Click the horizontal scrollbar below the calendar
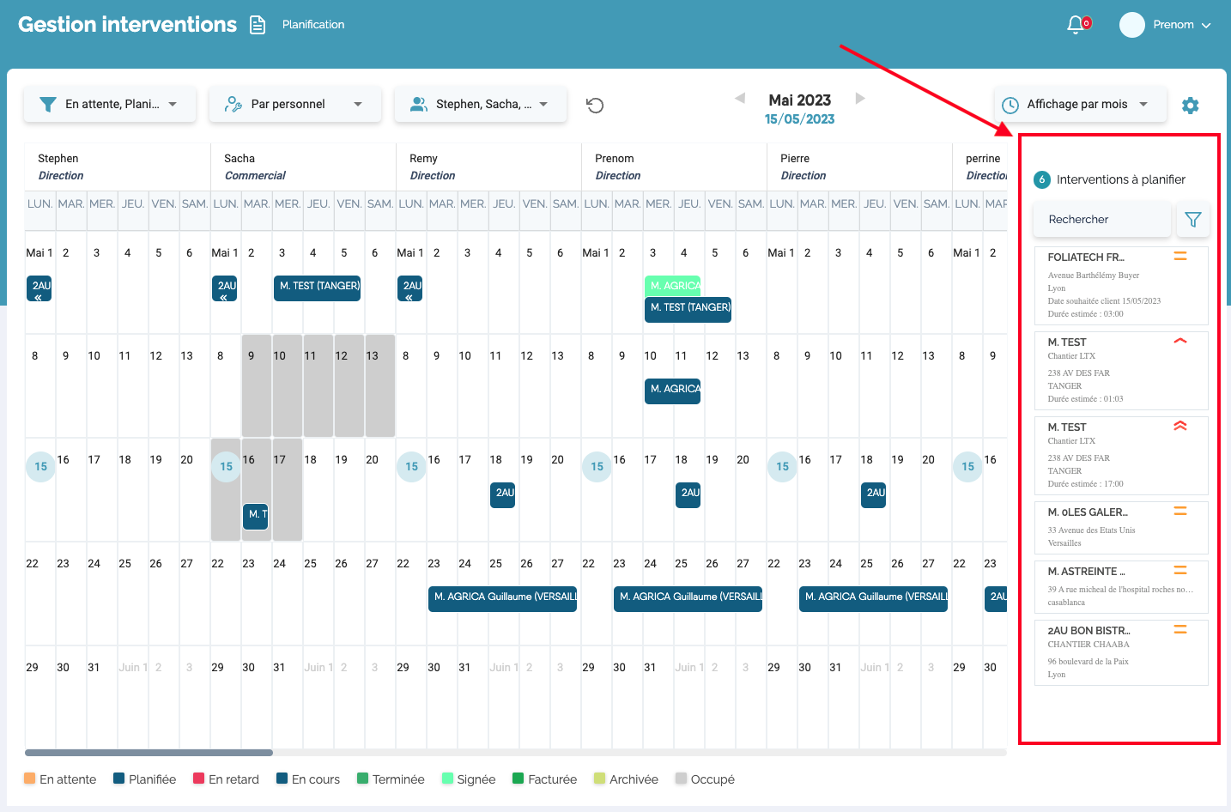Viewport: 1231px width, 812px height. click(x=149, y=753)
